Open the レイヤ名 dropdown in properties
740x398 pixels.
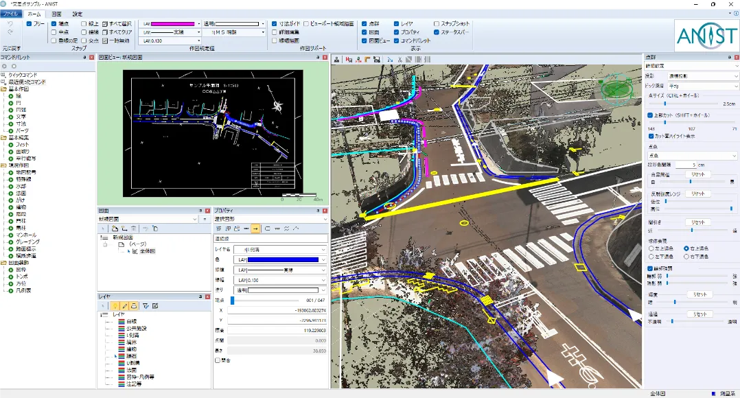(x=323, y=250)
